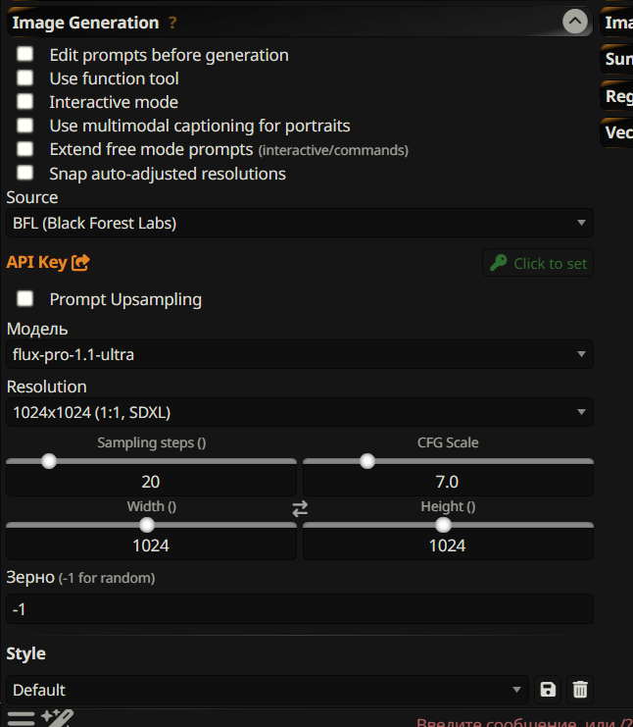
Task: Enable Edit prompts before generation
Action: pyautogui.click(x=25, y=55)
